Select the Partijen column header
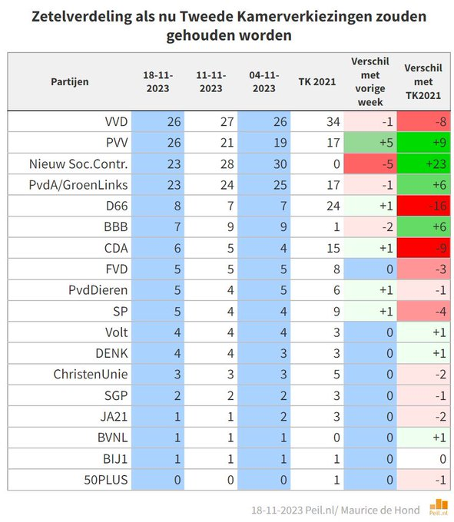This screenshot has height=522, width=454. (x=70, y=81)
